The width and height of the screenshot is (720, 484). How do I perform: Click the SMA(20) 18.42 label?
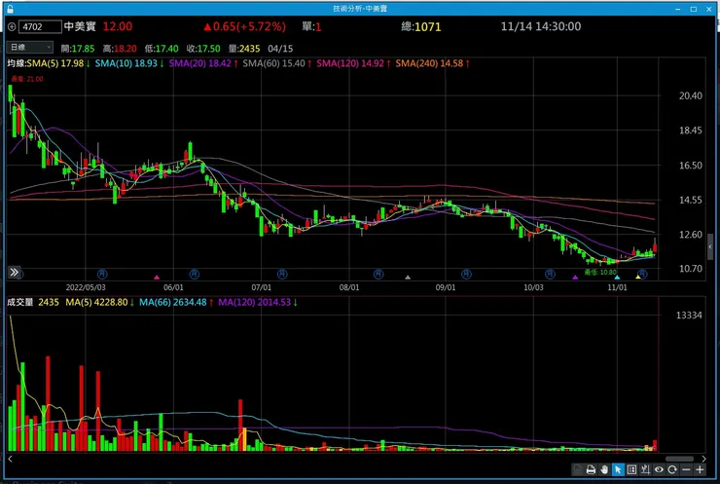pyautogui.click(x=199, y=63)
